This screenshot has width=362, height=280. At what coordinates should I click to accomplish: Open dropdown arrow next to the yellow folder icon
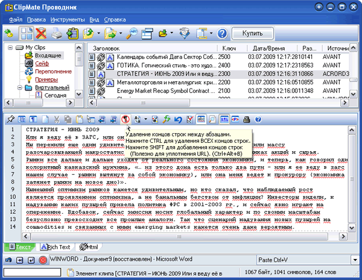point(171,33)
